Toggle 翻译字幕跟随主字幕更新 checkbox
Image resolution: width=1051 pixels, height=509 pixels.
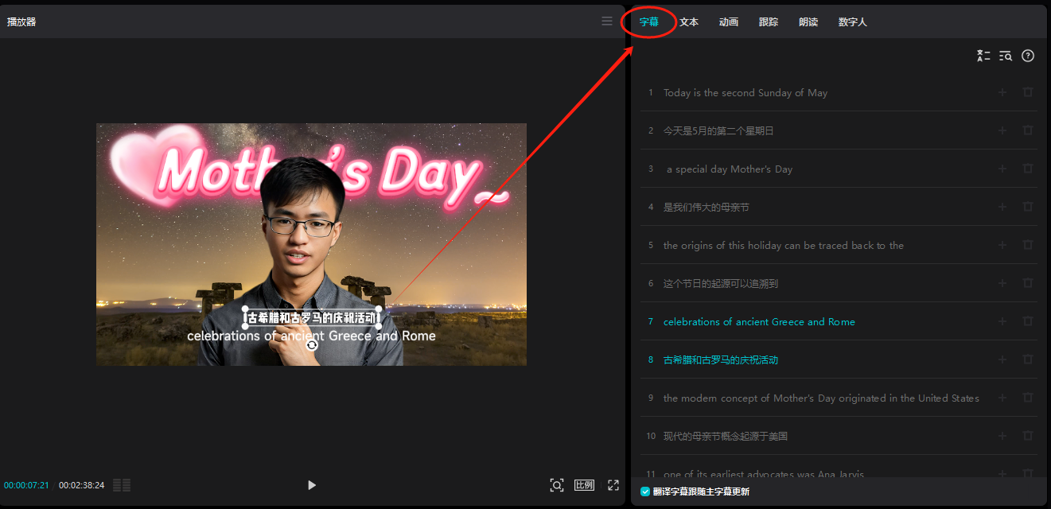[x=645, y=492]
